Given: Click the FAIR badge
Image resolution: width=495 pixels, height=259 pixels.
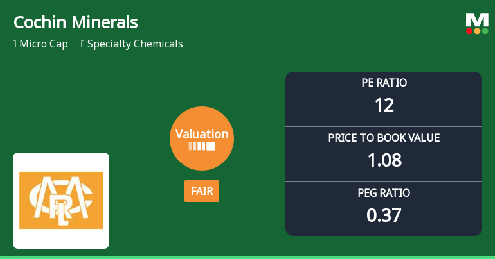Looking at the screenshot, I should pyautogui.click(x=202, y=191).
